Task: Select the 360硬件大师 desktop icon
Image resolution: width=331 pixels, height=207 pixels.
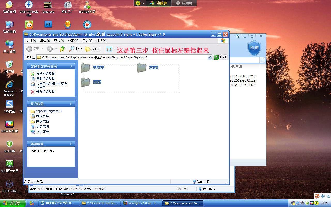Action: point(10,166)
